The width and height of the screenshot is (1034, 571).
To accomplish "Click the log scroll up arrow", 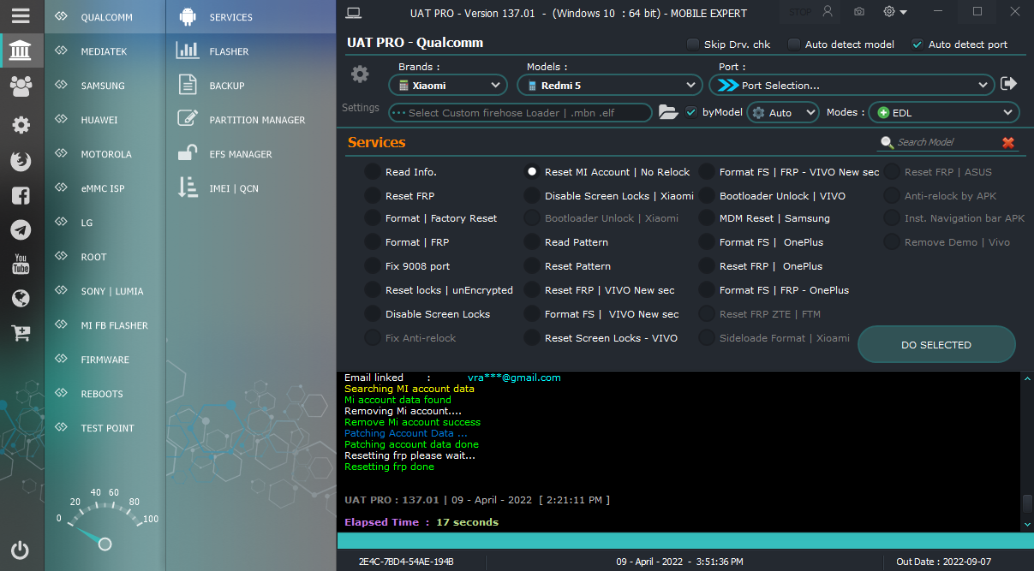I will click(1028, 378).
